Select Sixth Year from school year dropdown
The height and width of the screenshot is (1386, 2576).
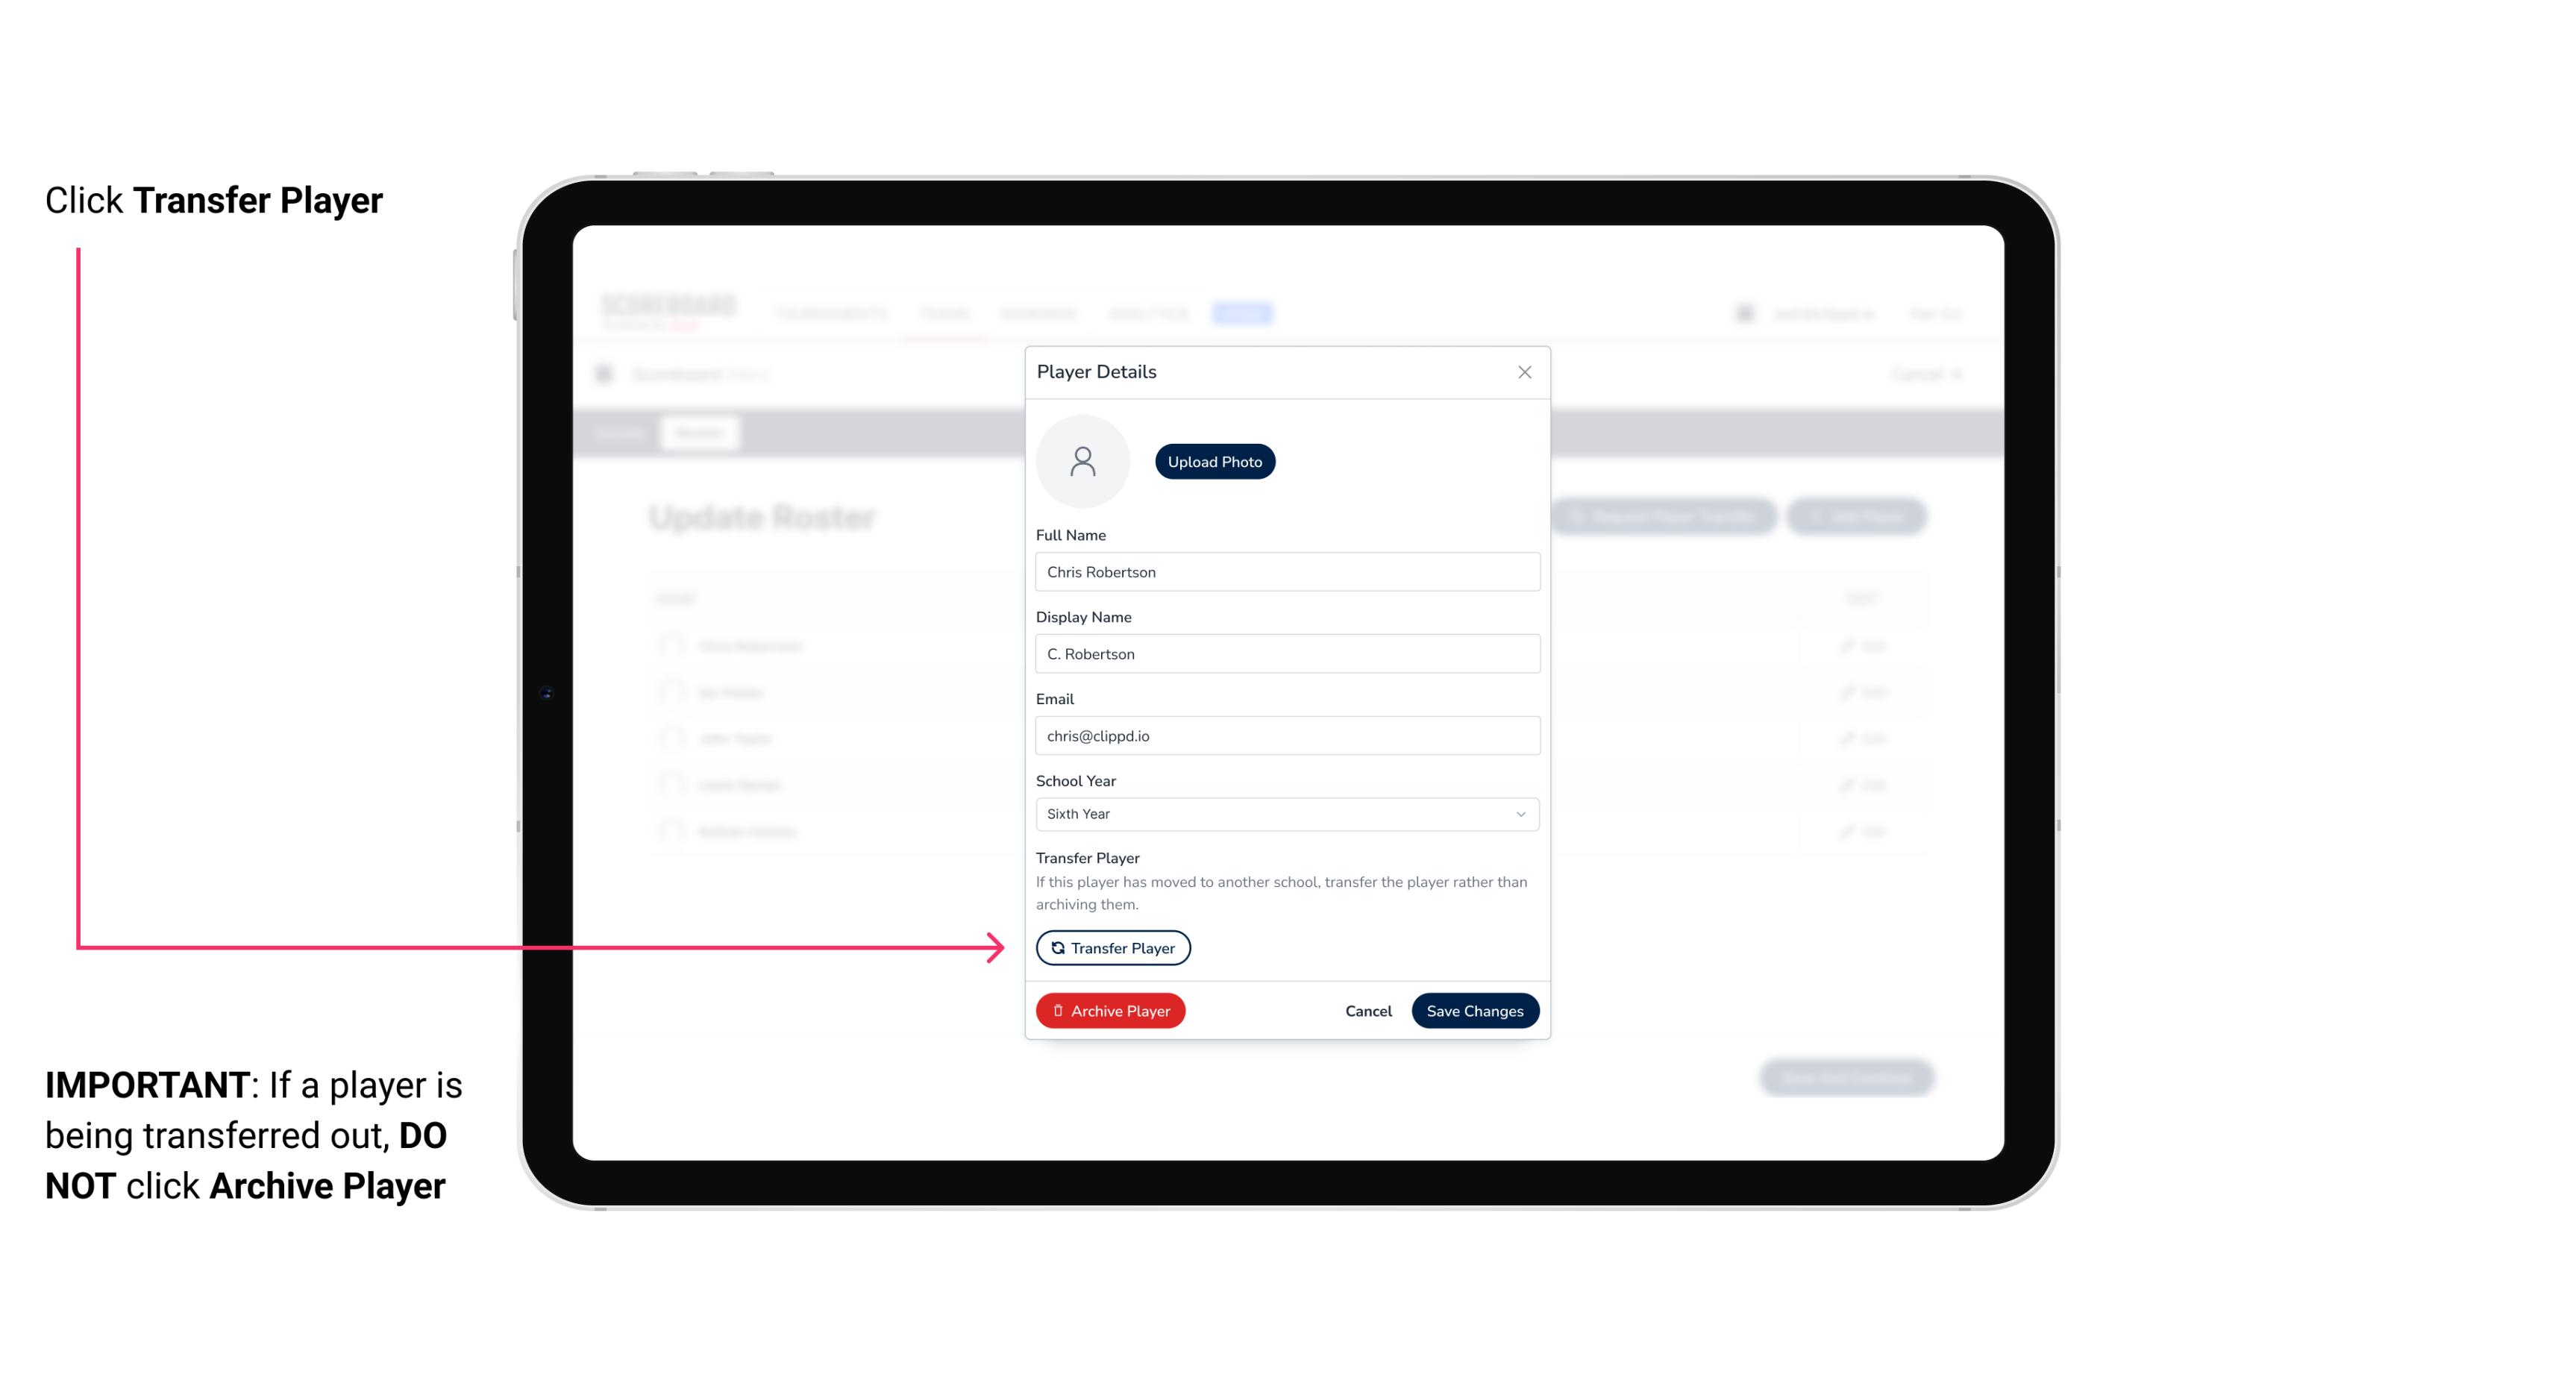(x=1284, y=812)
